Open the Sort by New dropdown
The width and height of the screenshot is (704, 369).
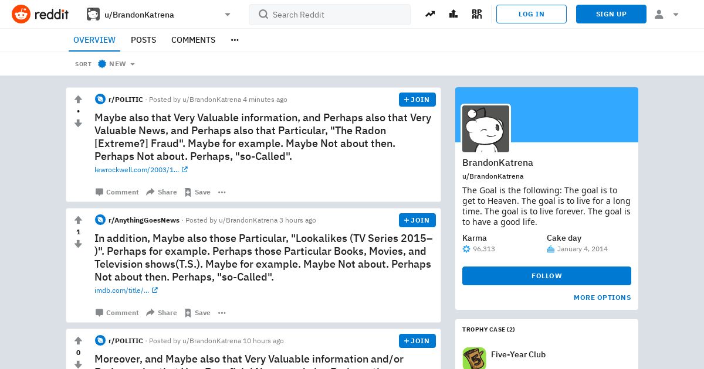117,64
